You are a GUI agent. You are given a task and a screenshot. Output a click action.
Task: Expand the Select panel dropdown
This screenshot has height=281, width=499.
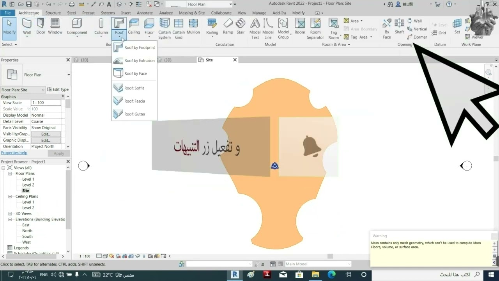click(x=9, y=44)
